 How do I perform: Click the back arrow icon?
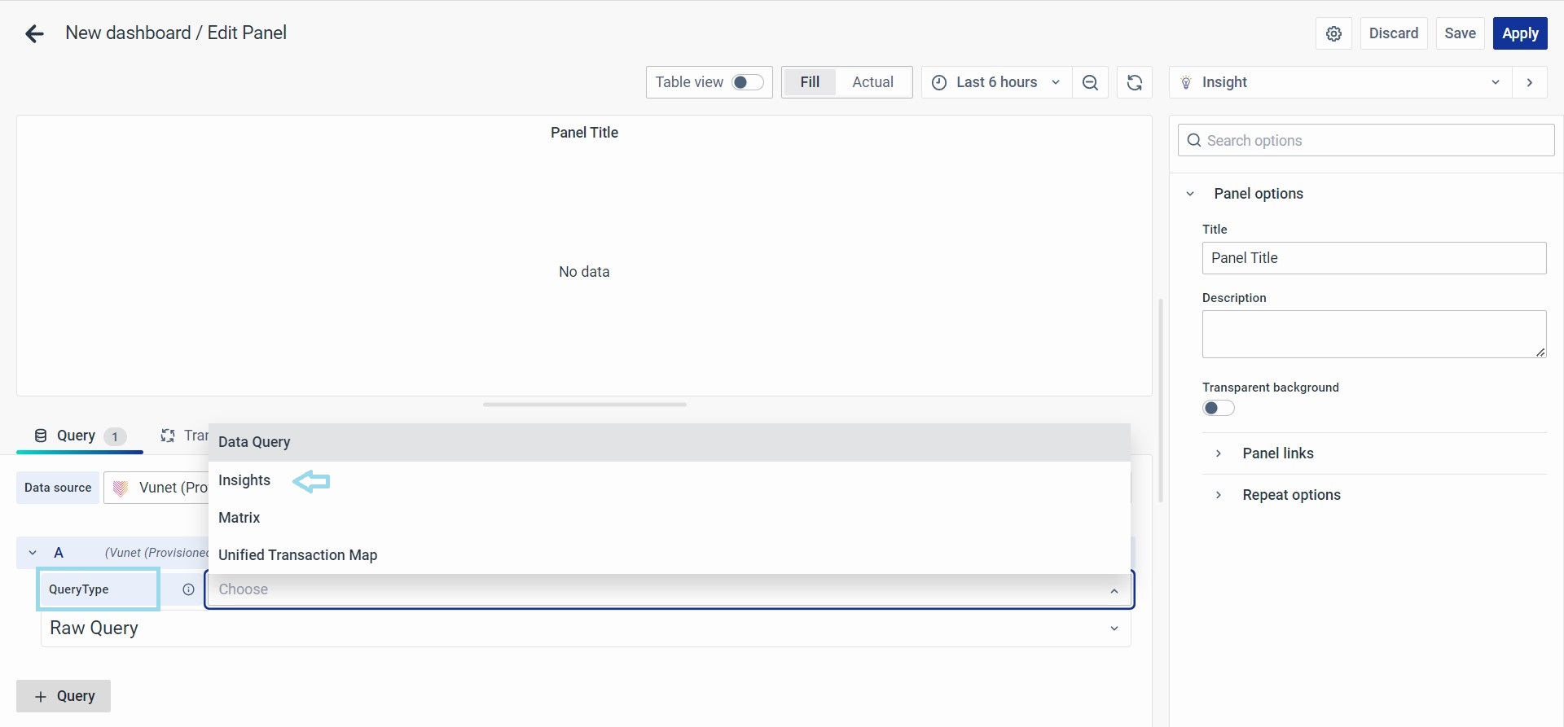click(34, 33)
